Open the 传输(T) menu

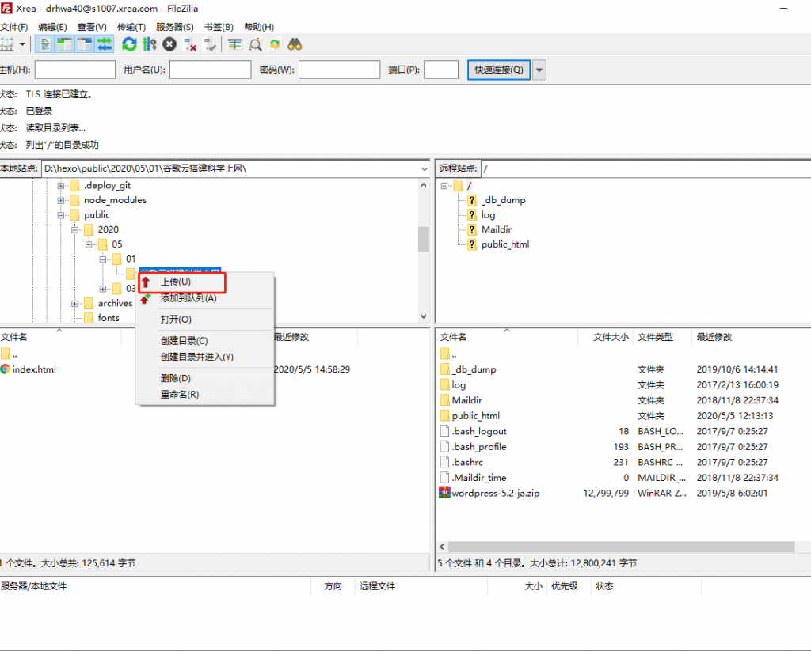pos(131,27)
